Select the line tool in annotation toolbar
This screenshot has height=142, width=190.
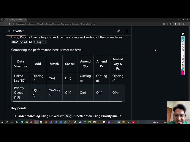[x=183, y=47]
